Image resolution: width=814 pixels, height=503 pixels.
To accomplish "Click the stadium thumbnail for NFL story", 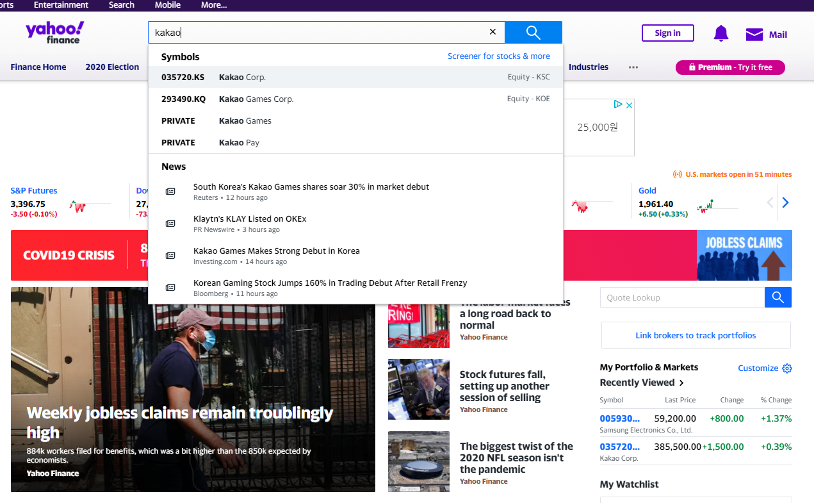I will coord(419,461).
